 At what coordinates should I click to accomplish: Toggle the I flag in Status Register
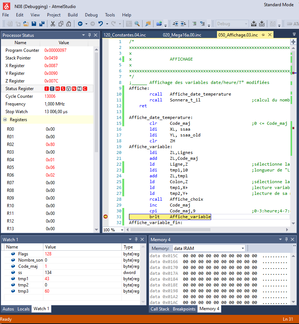coord(46,89)
